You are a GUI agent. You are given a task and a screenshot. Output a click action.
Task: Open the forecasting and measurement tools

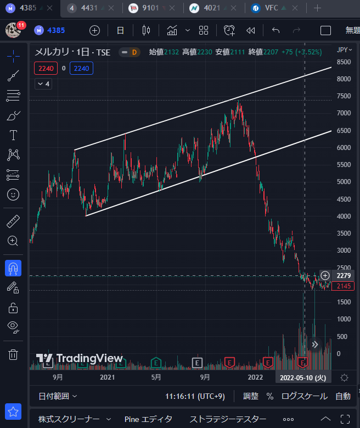pyautogui.click(x=13, y=175)
